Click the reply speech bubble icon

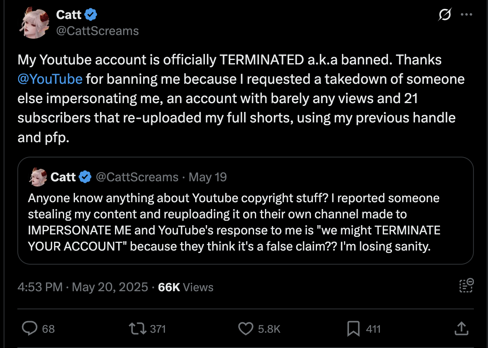tap(30, 329)
